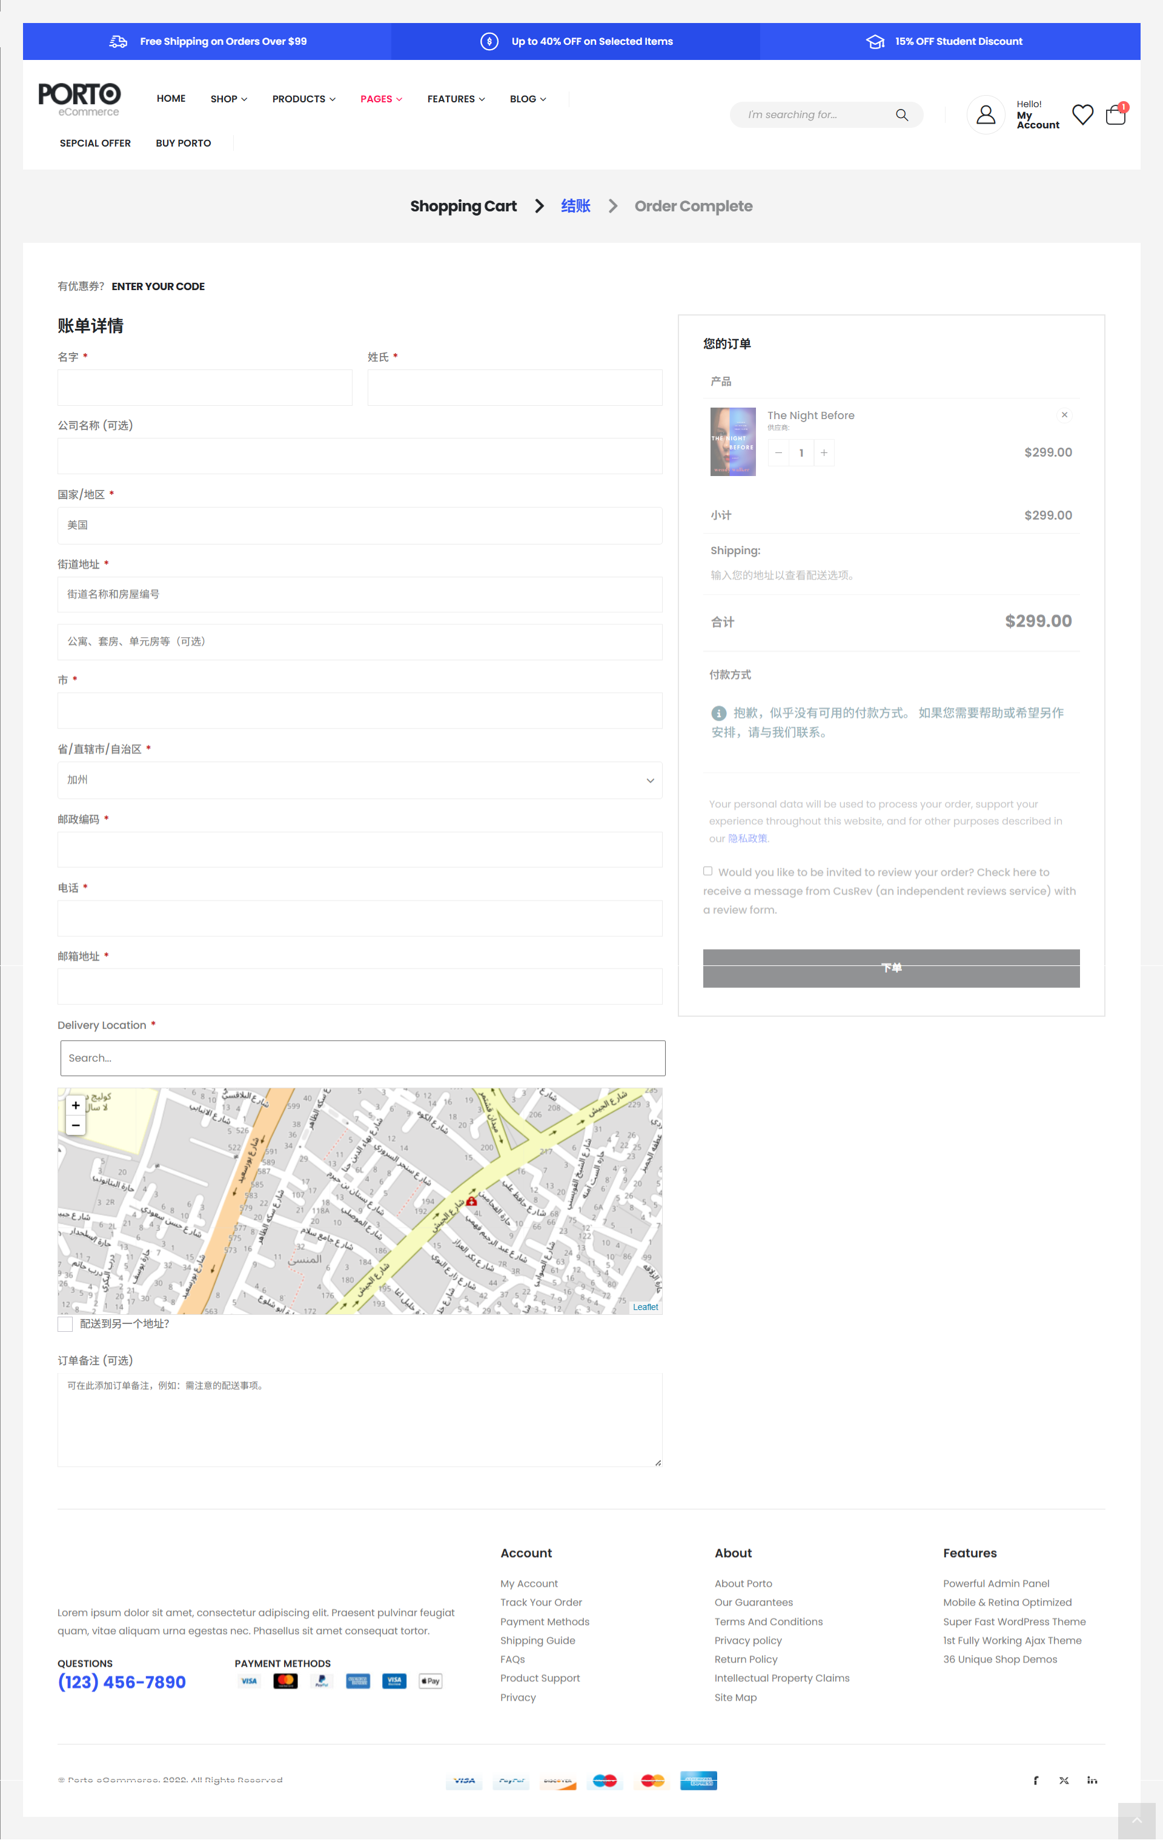1163x1843 pixels.
Task: Expand the state dropdown showing 加州
Action: (360, 780)
